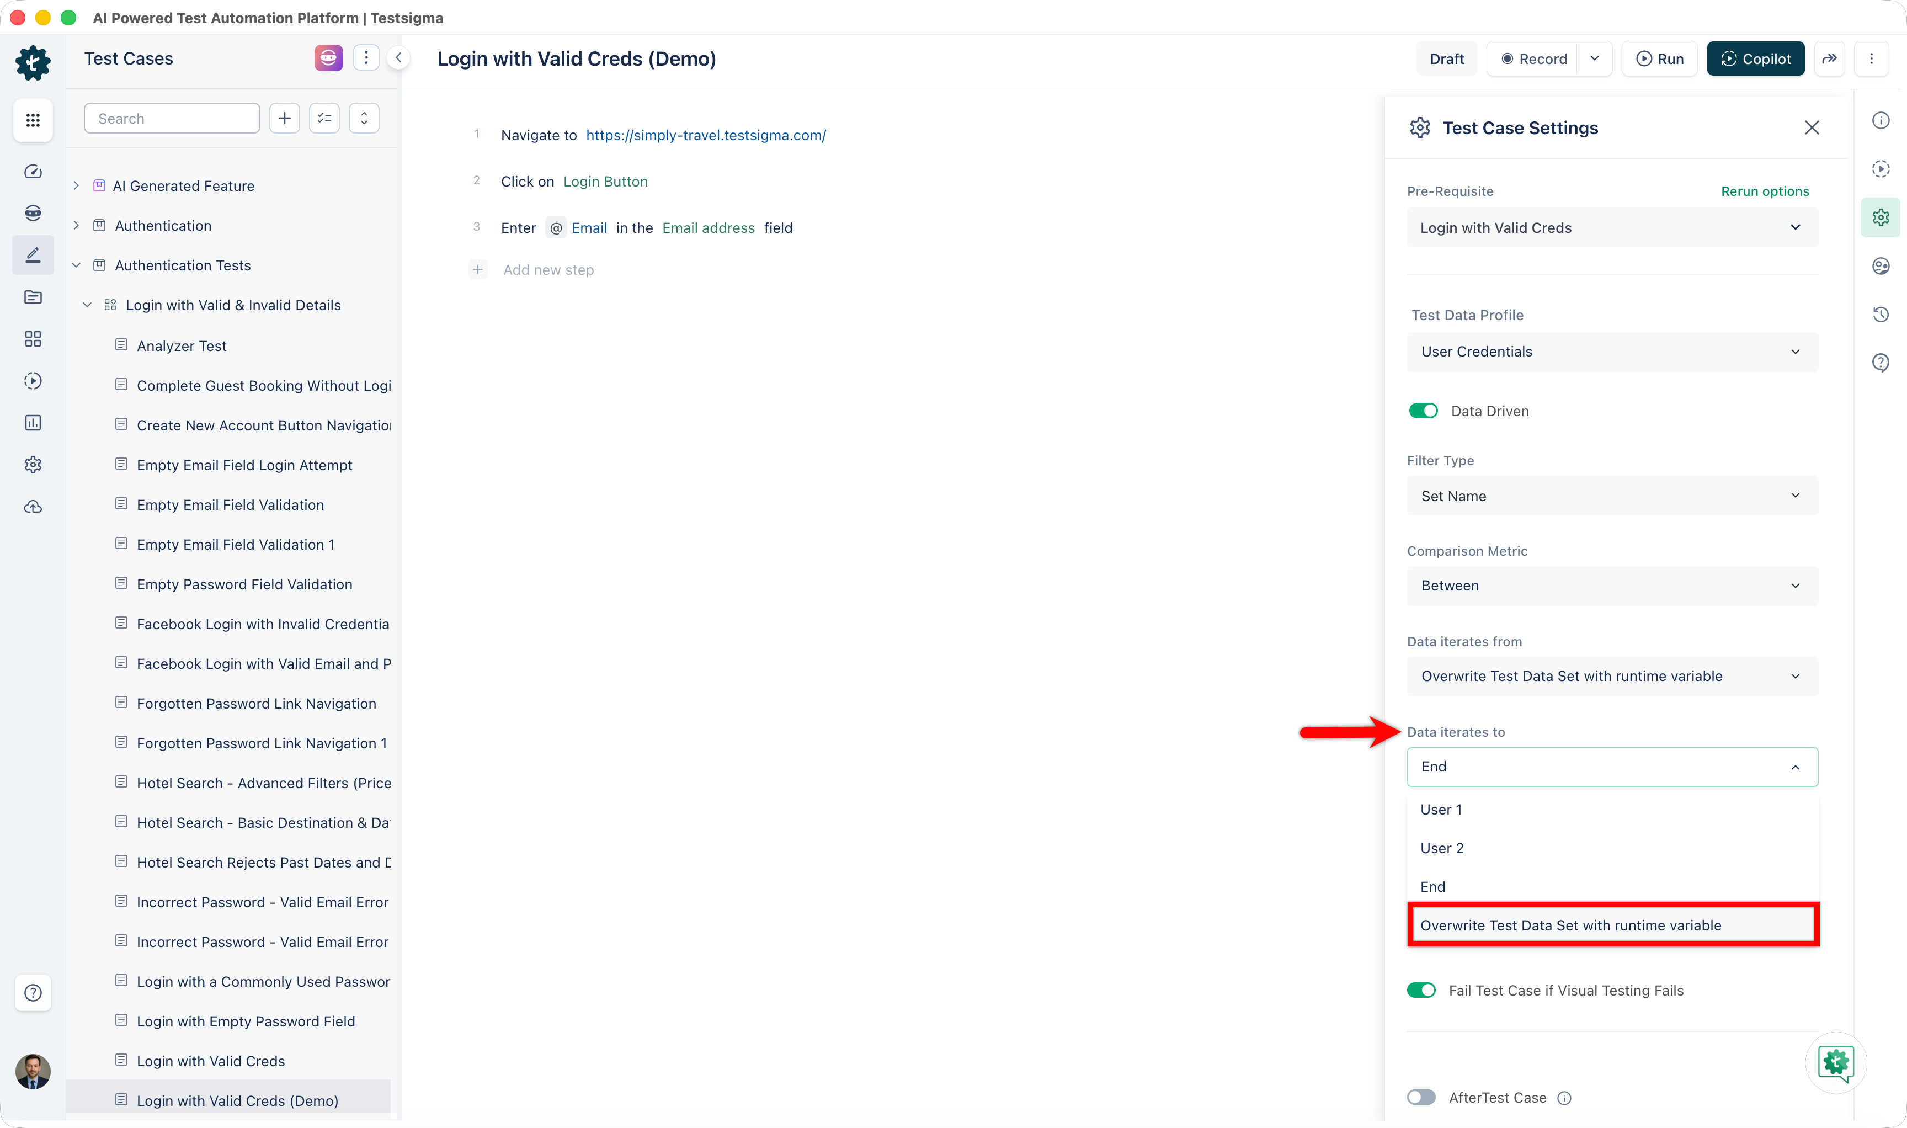
Task: Open the info icon in right rail
Action: (1881, 120)
